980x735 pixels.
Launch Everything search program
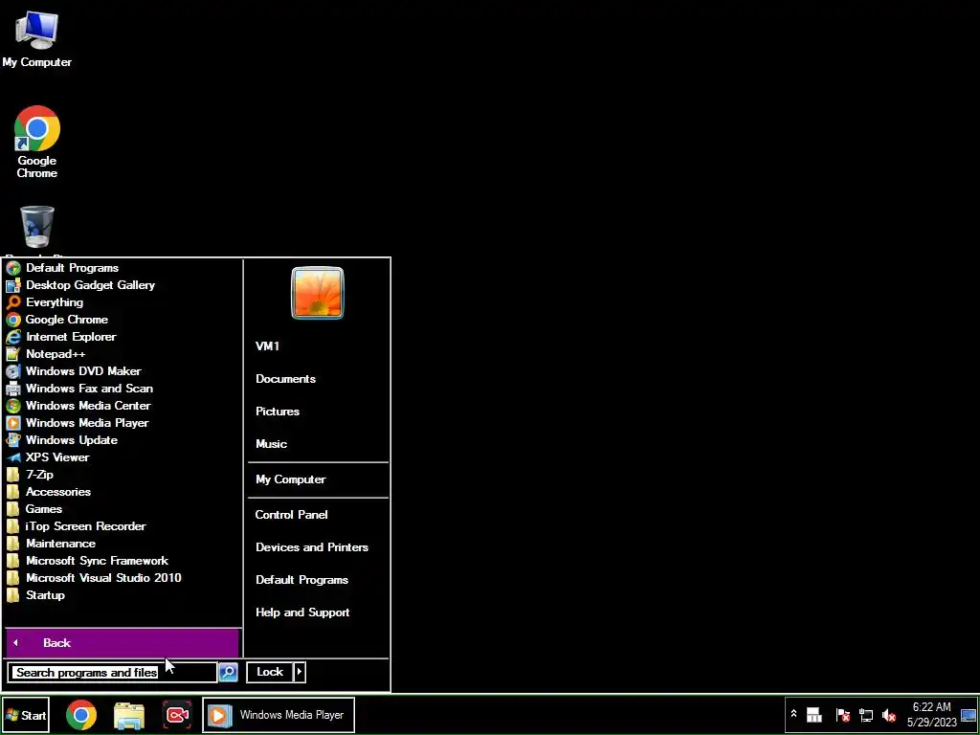123,301
